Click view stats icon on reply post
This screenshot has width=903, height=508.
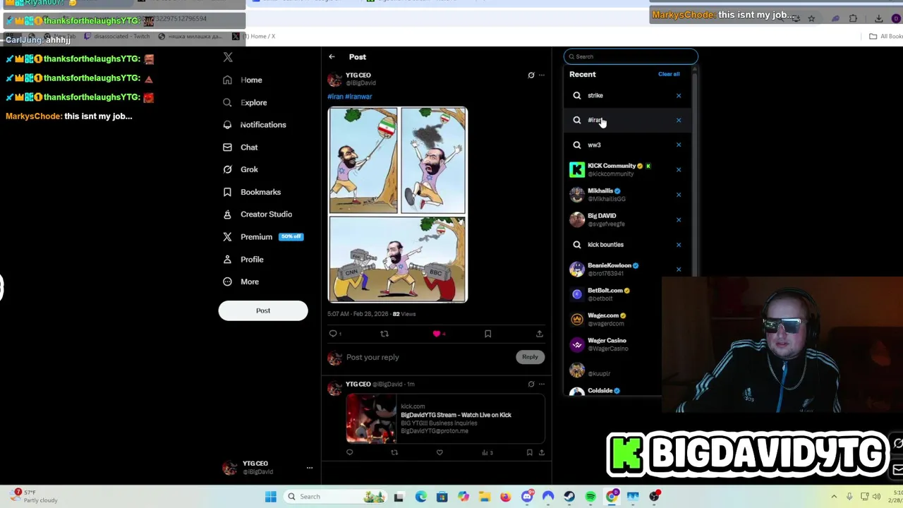[x=487, y=453]
